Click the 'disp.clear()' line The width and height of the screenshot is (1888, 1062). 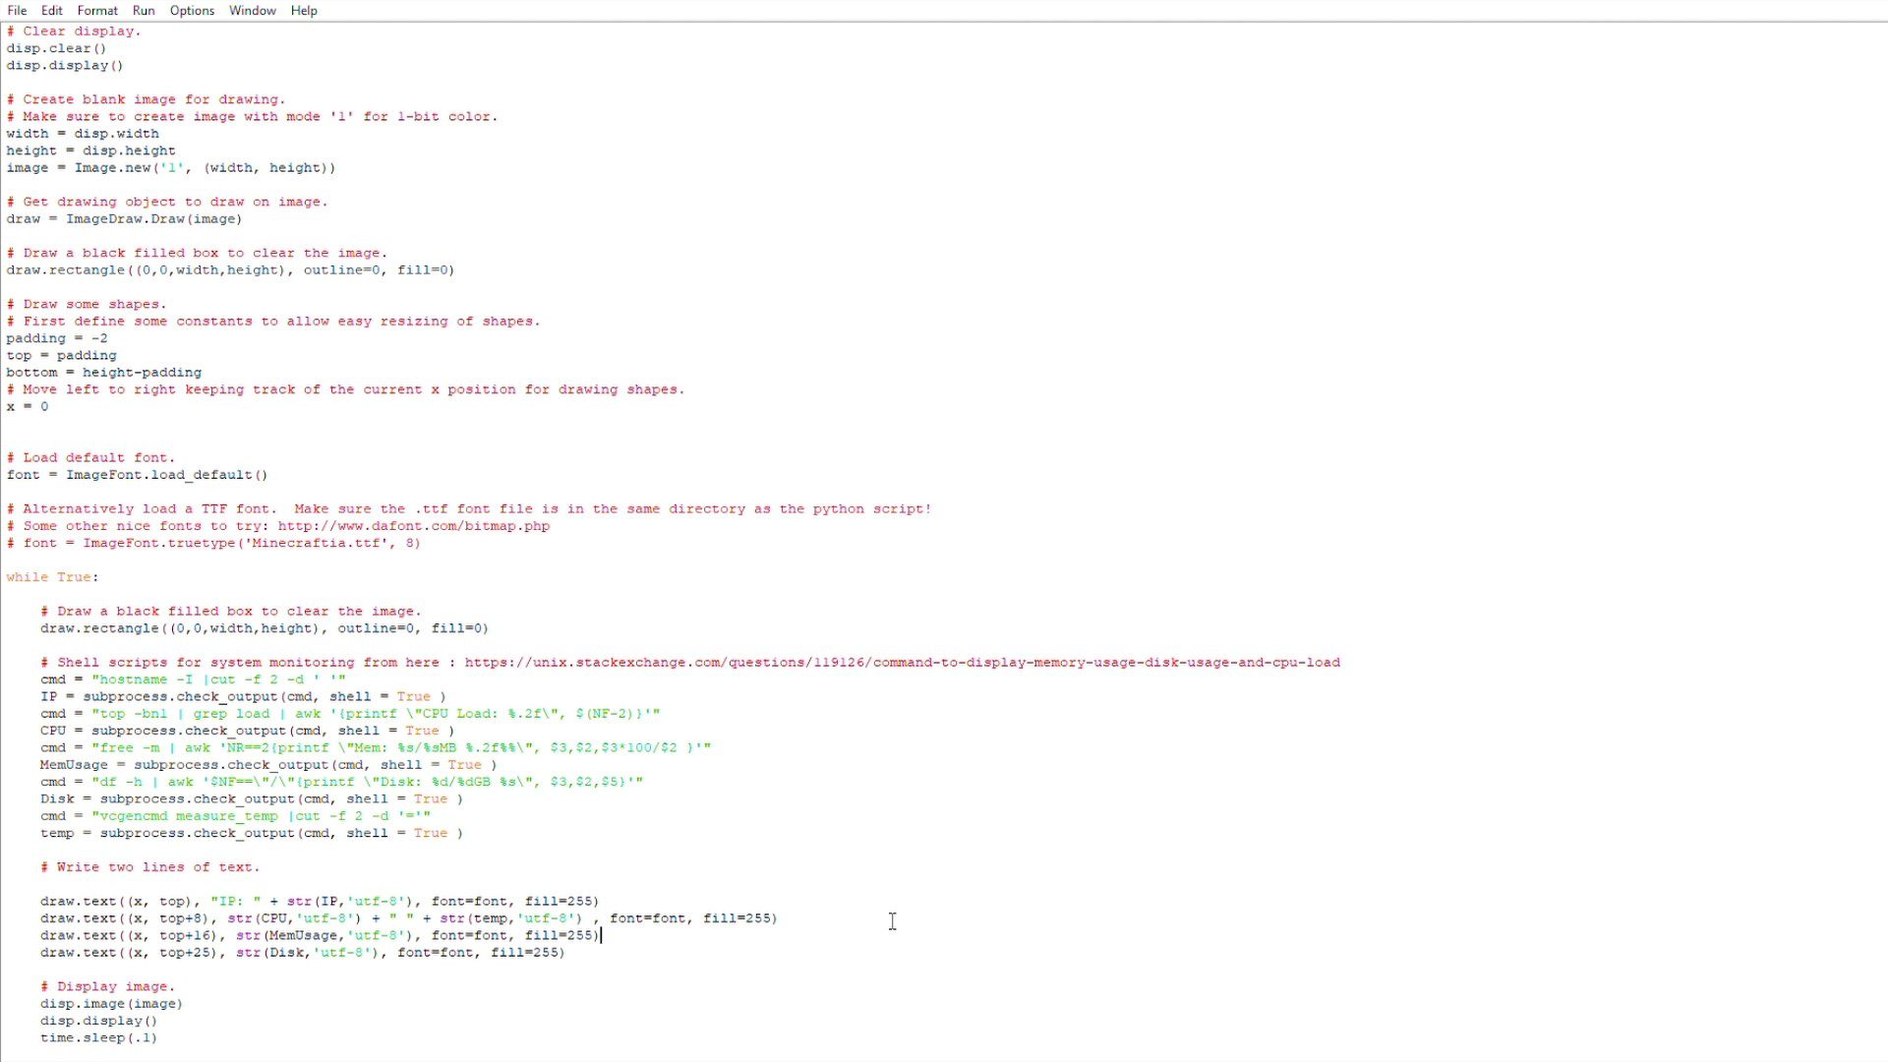(x=56, y=48)
